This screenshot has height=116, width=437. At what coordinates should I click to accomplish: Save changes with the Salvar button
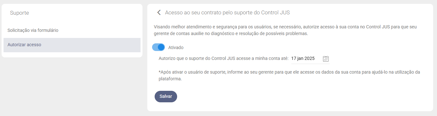point(166,97)
